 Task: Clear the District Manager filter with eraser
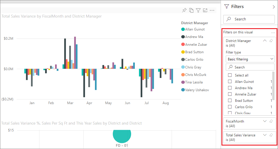coord(271,41)
